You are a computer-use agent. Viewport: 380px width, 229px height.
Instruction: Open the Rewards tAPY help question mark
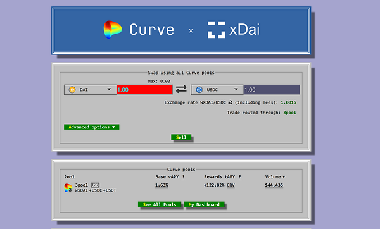239,177
